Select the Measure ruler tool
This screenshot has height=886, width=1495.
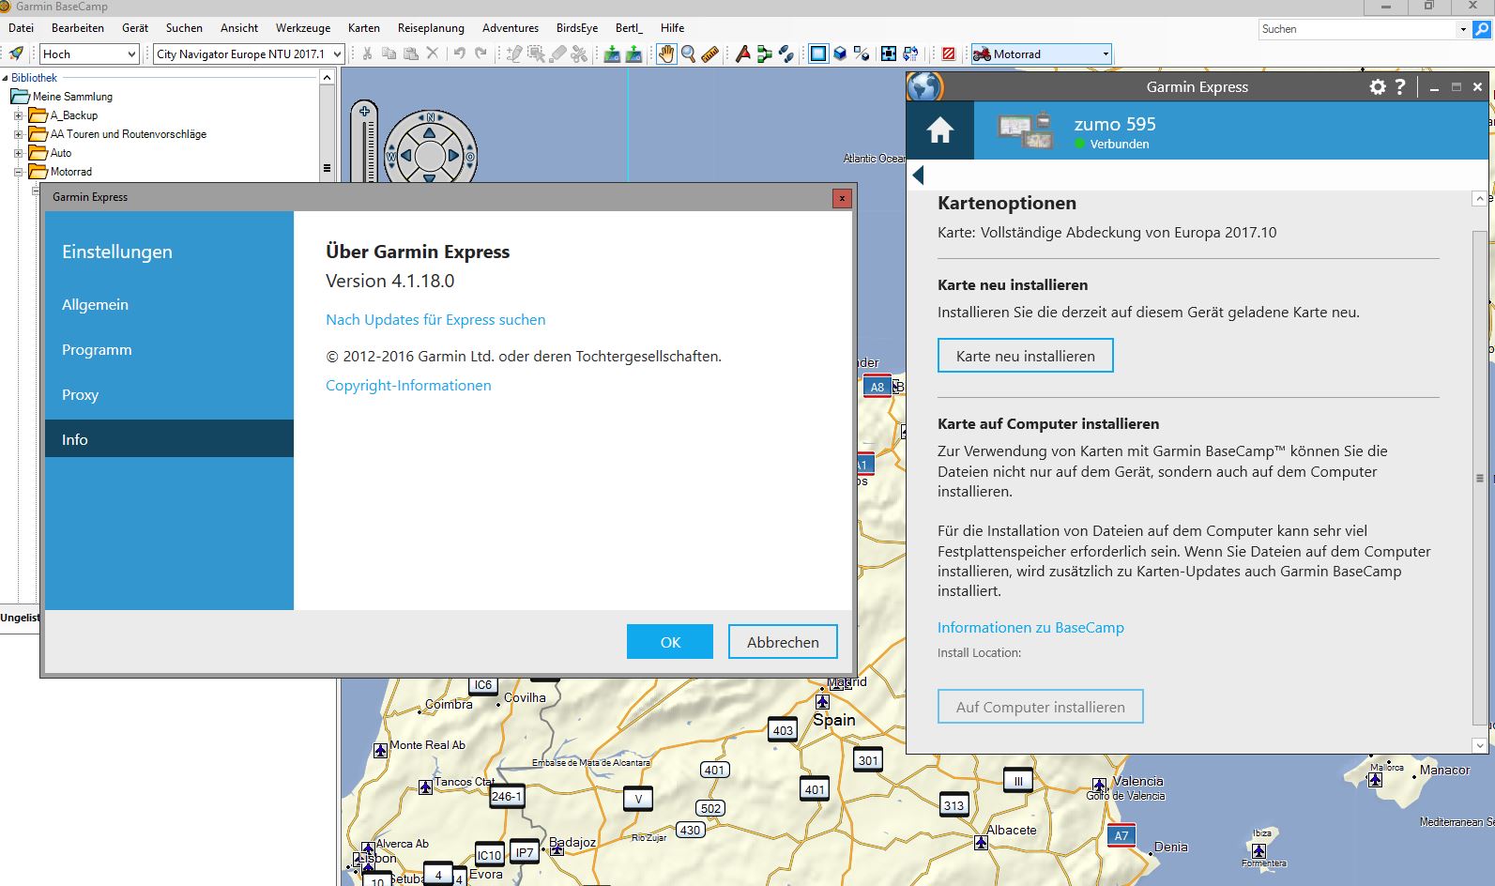click(710, 53)
